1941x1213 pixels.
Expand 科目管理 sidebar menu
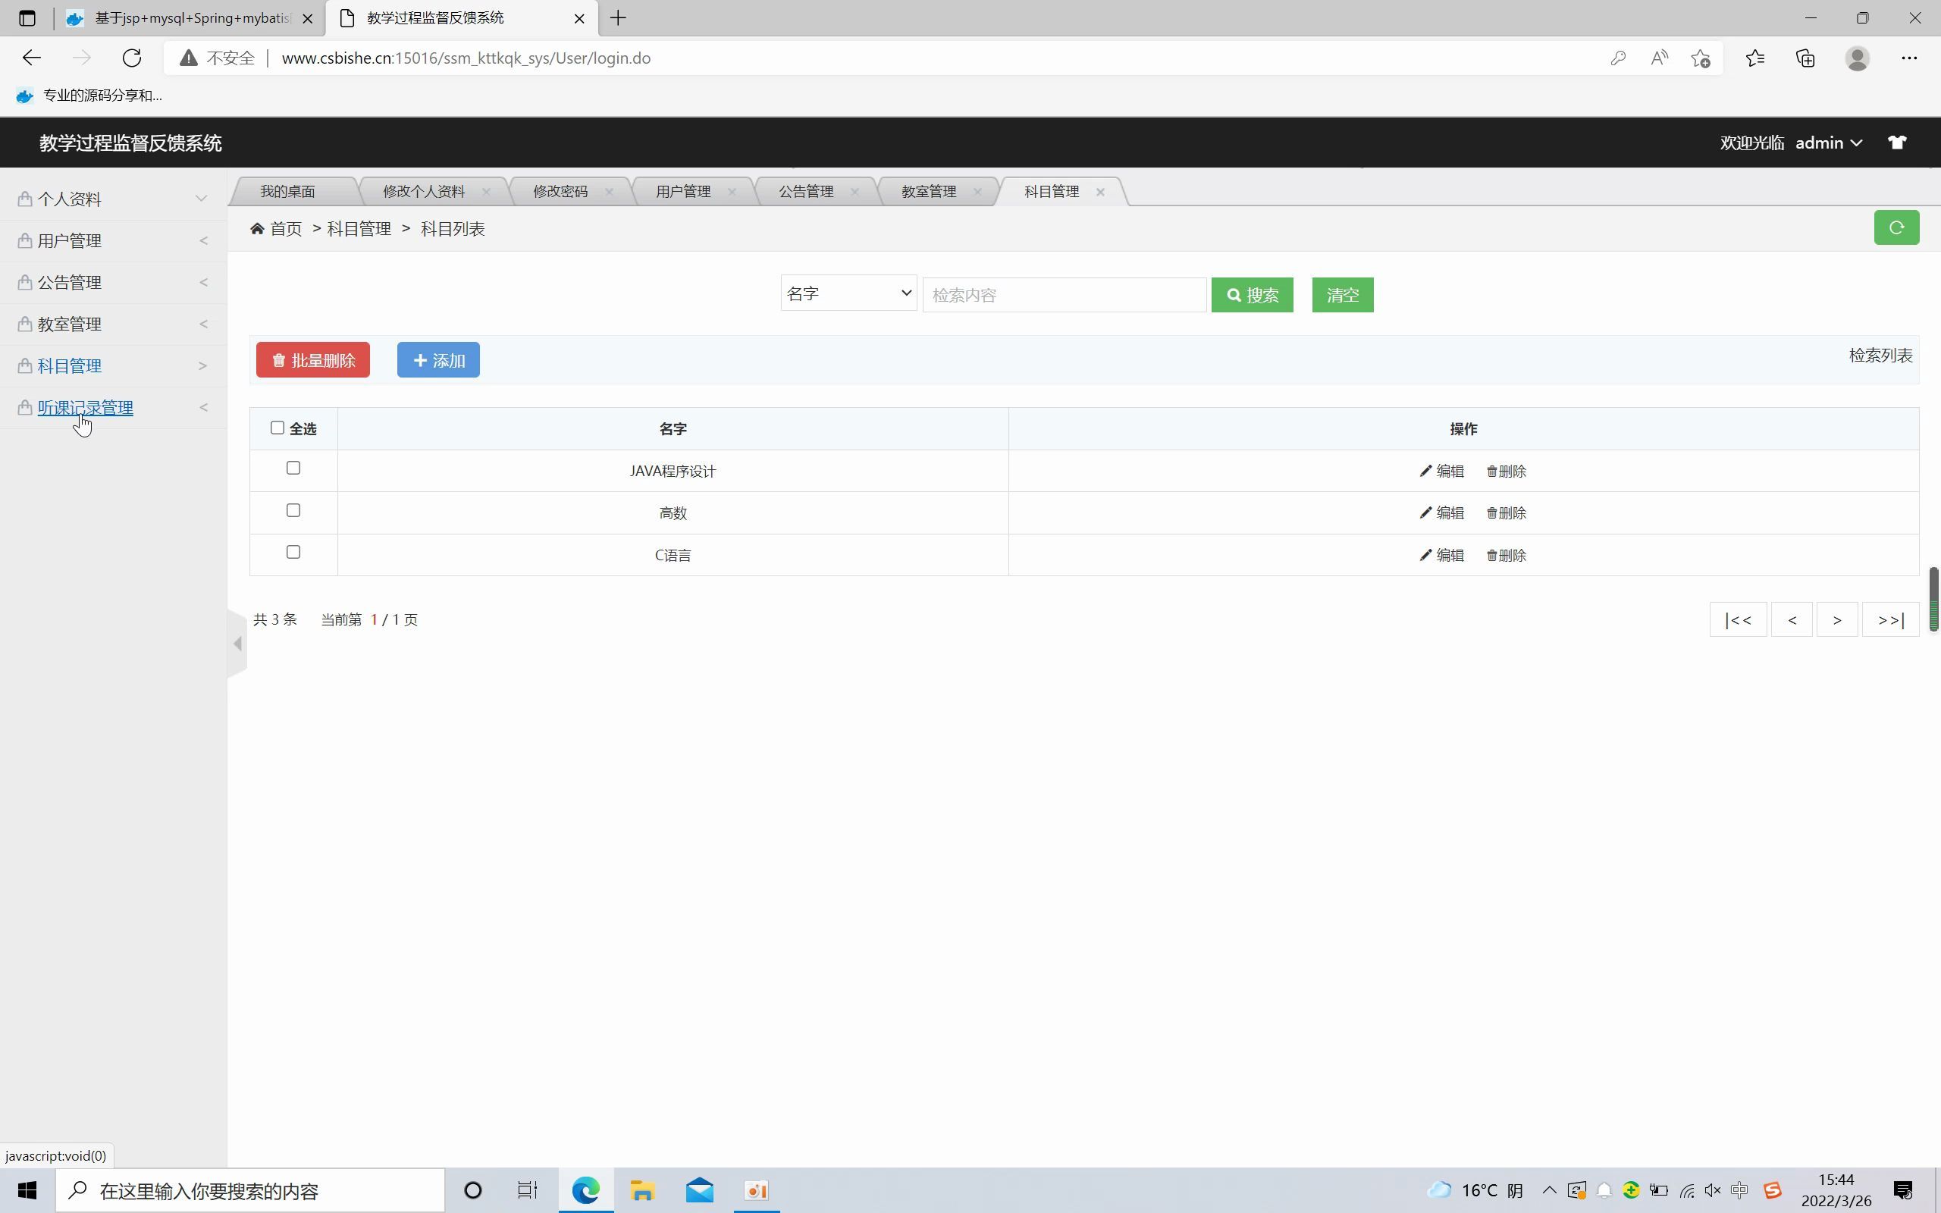click(113, 366)
